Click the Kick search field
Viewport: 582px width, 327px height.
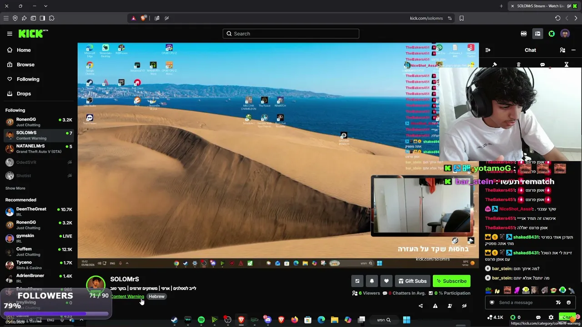(291, 34)
